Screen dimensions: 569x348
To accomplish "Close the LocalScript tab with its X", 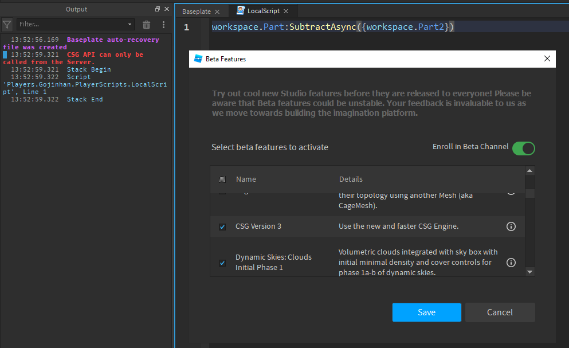I will point(286,11).
